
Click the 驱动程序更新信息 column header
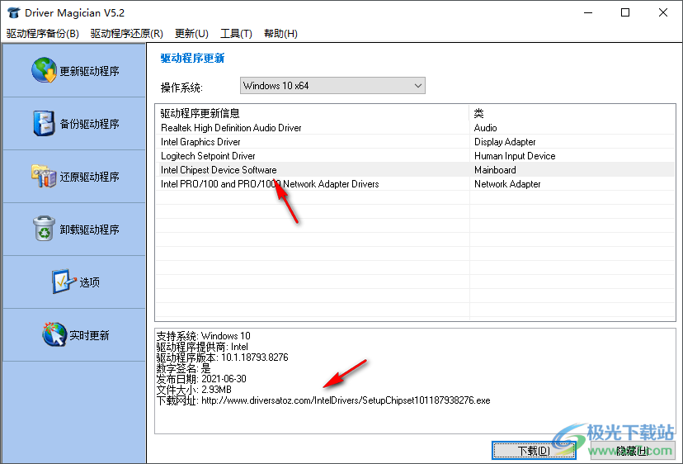313,113
